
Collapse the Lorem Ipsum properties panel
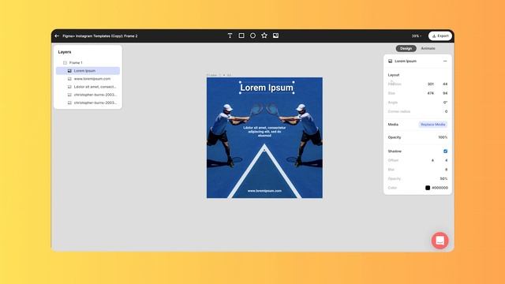(445, 62)
